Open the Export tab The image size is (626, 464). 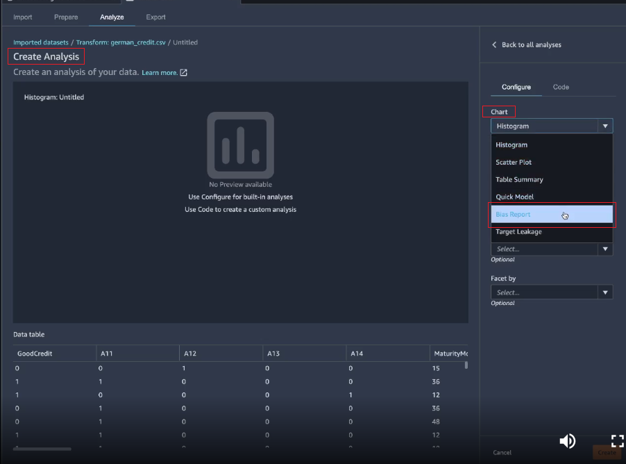(155, 17)
